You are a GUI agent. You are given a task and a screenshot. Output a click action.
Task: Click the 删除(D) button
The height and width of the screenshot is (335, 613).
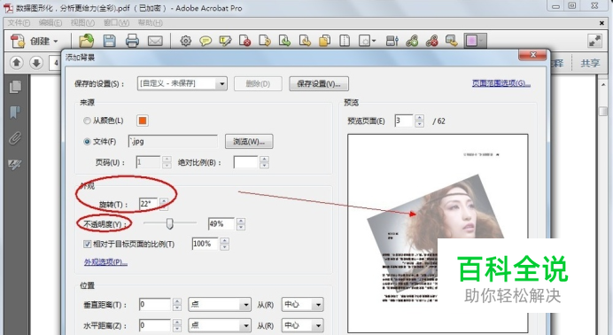pos(258,83)
